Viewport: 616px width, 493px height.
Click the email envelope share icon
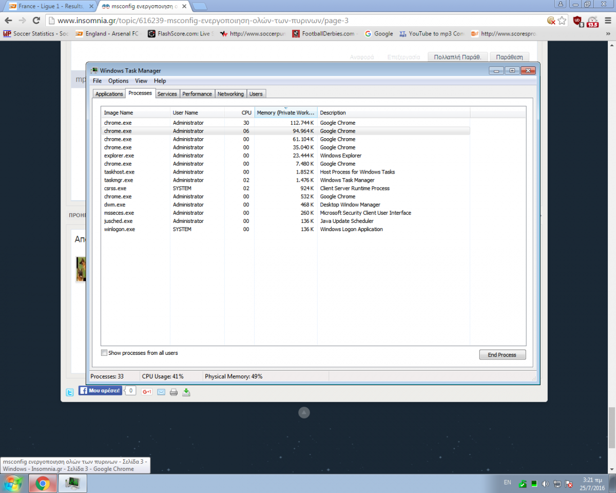(161, 392)
